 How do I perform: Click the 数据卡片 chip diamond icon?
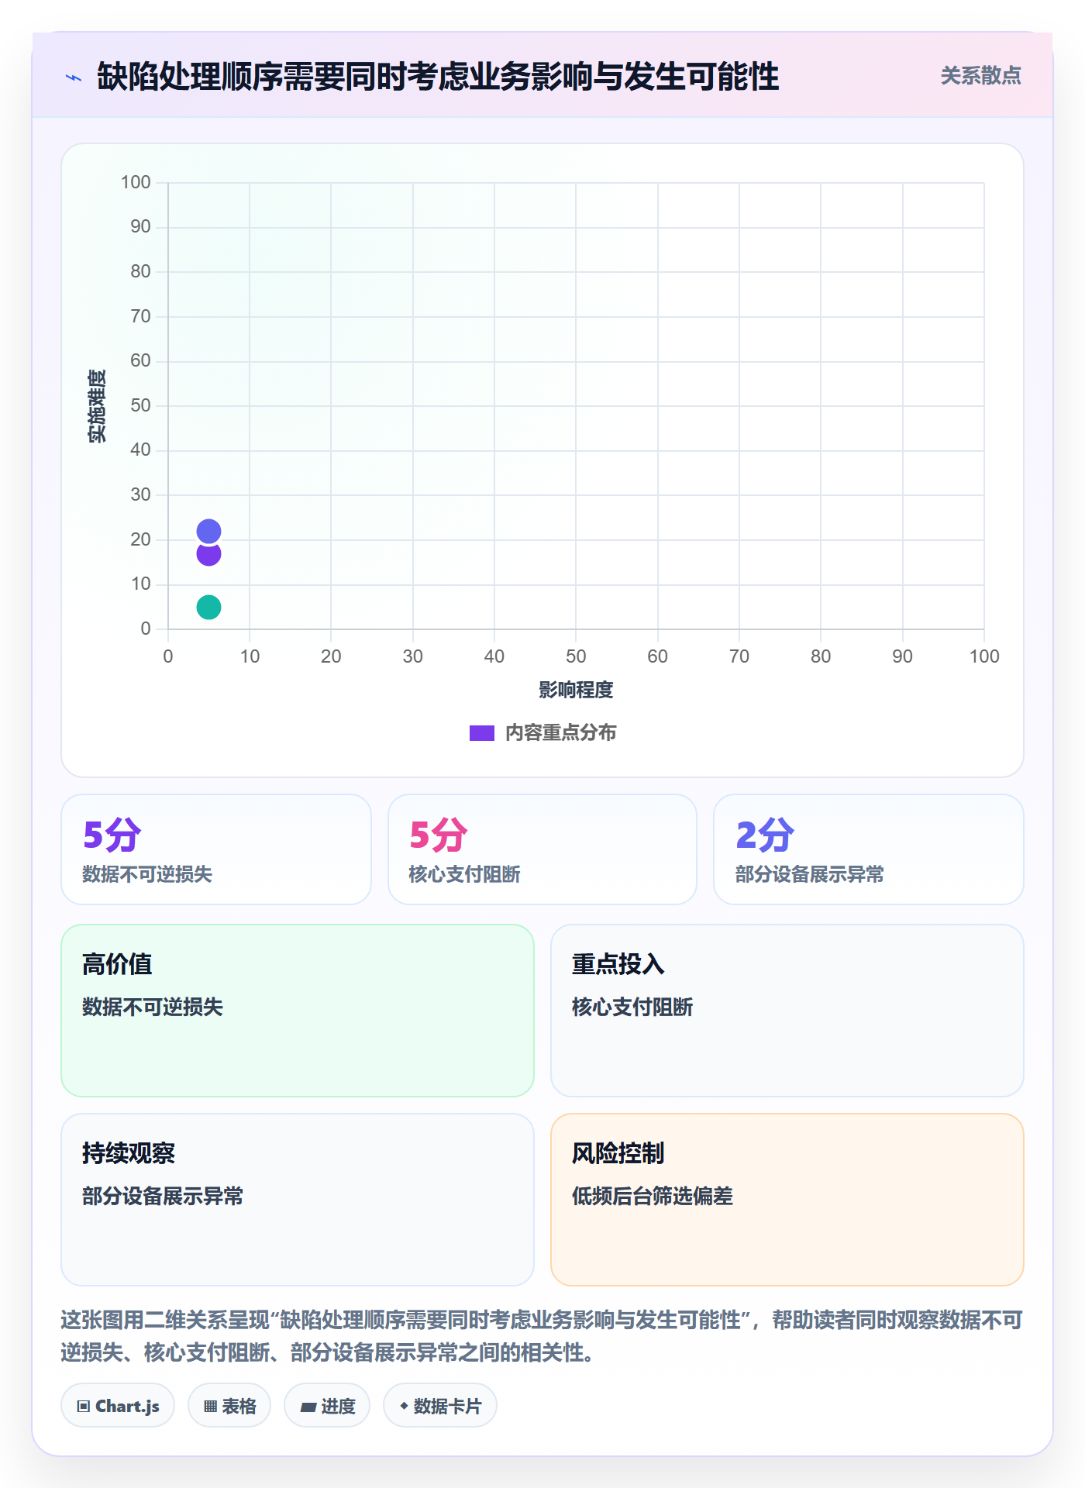tap(404, 1406)
